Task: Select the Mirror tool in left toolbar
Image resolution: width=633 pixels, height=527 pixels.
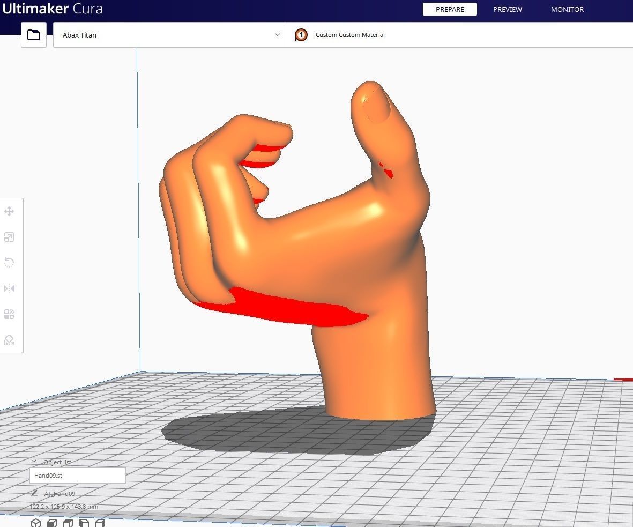Action: (9, 288)
